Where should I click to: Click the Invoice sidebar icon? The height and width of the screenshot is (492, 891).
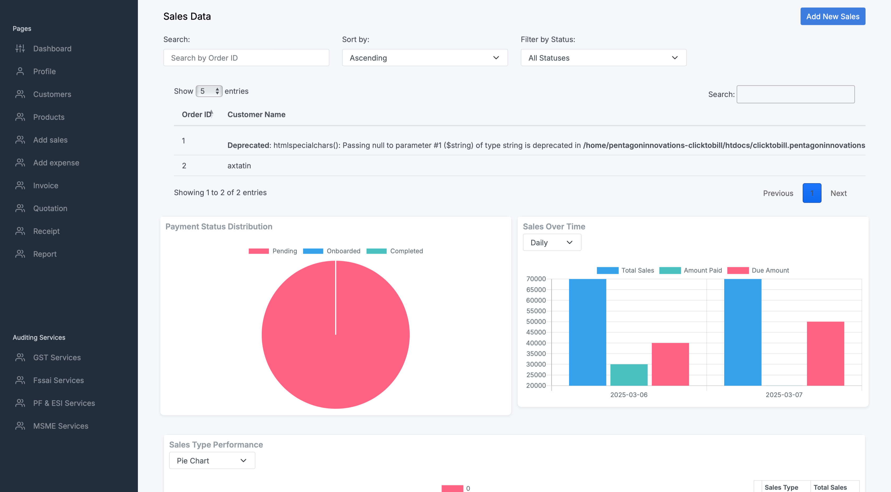click(x=20, y=185)
